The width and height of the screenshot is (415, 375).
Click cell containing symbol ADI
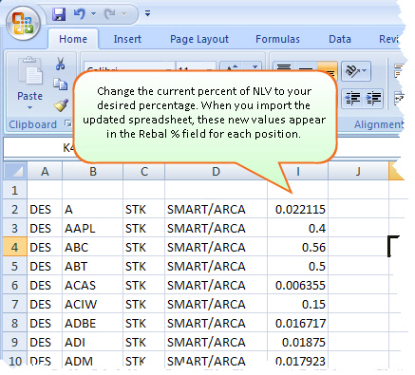click(92, 342)
